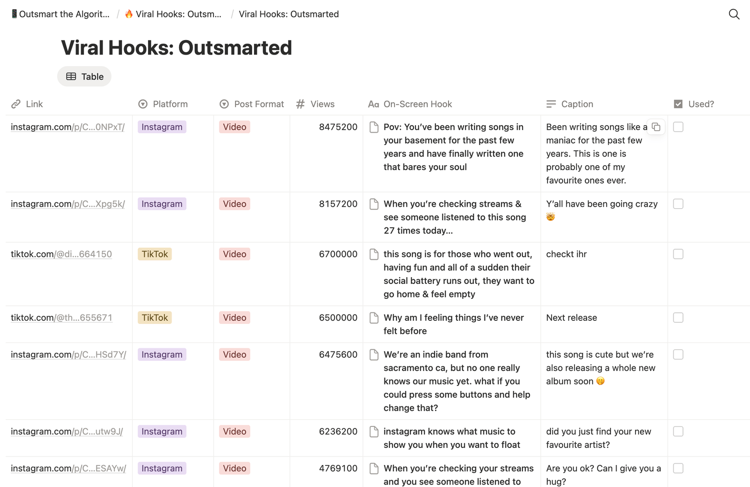The height and width of the screenshot is (487, 750).
Task: Open the instagram.com link ending 0NPxT/
Action: pos(67,127)
